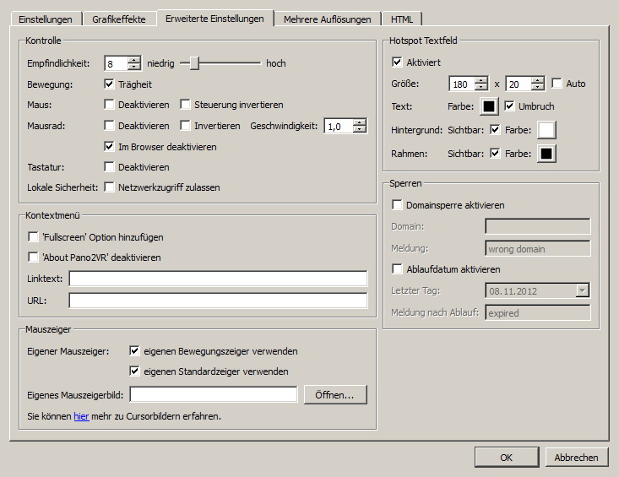Enable Steuerung invertieren for mouse
The image size is (619, 477).
click(x=186, y=105)
